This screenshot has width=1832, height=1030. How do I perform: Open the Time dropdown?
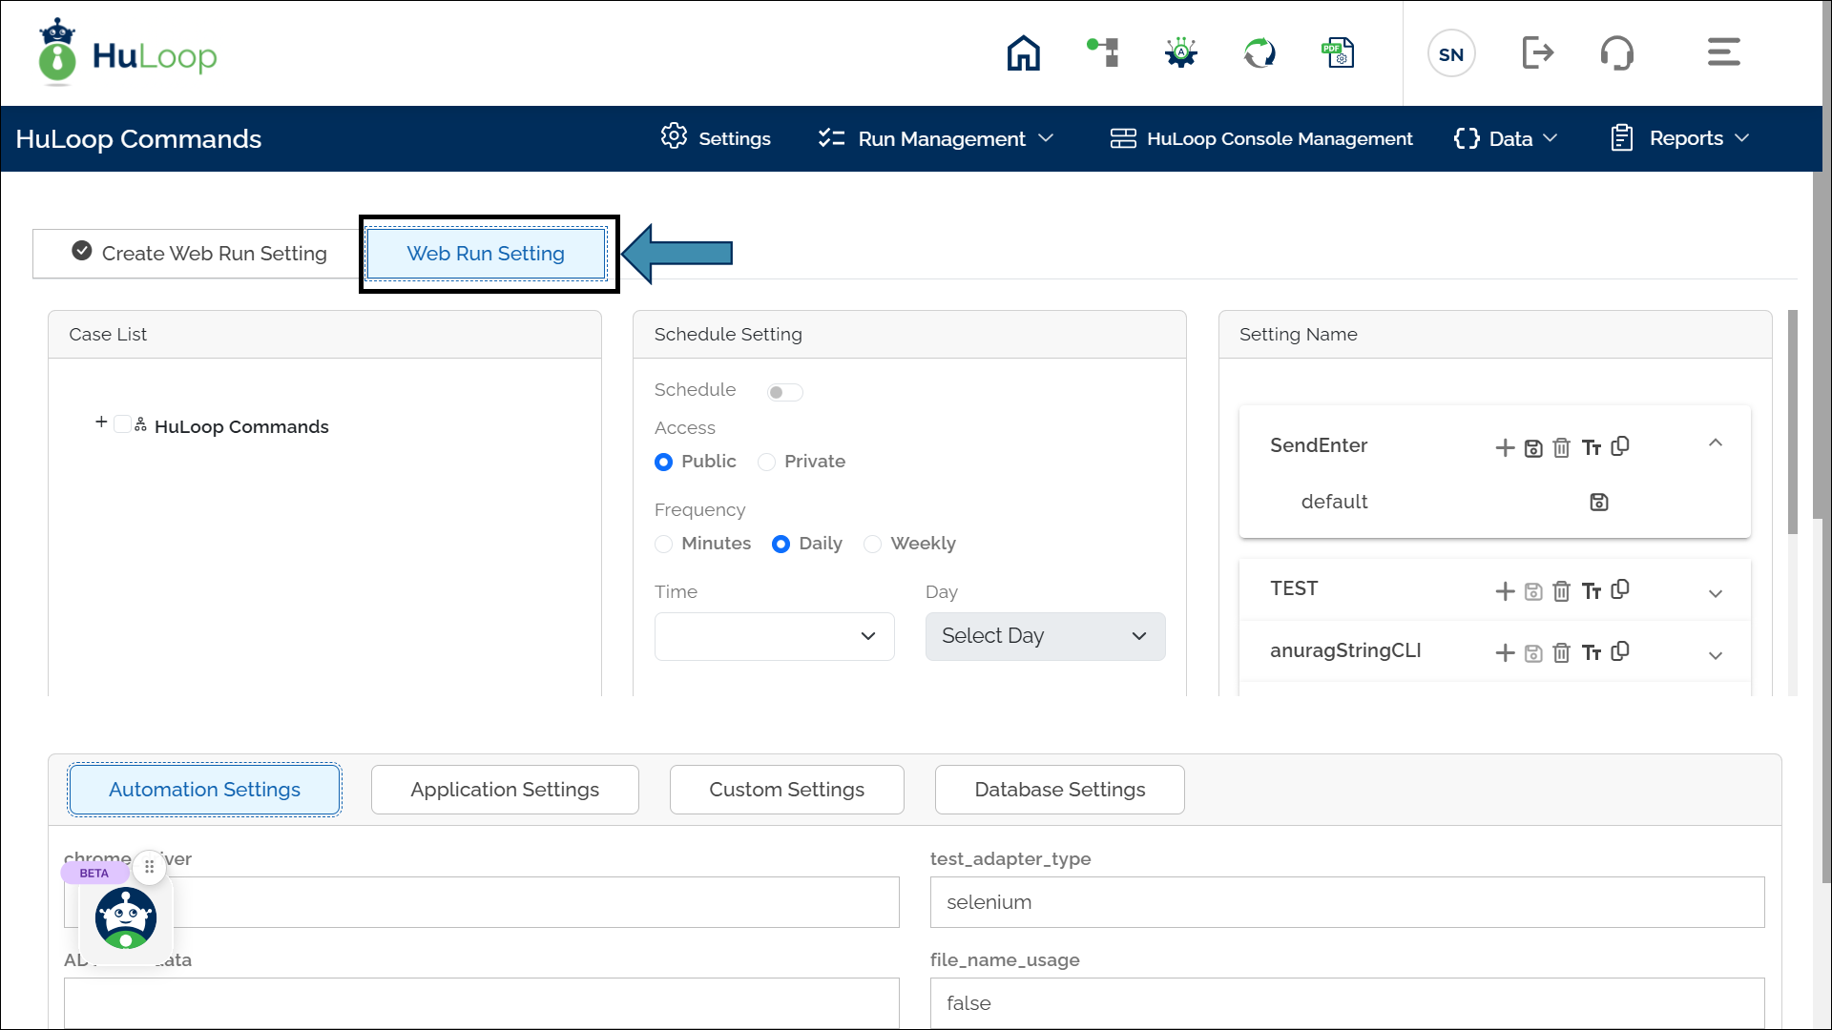click(x=774, y=637)
